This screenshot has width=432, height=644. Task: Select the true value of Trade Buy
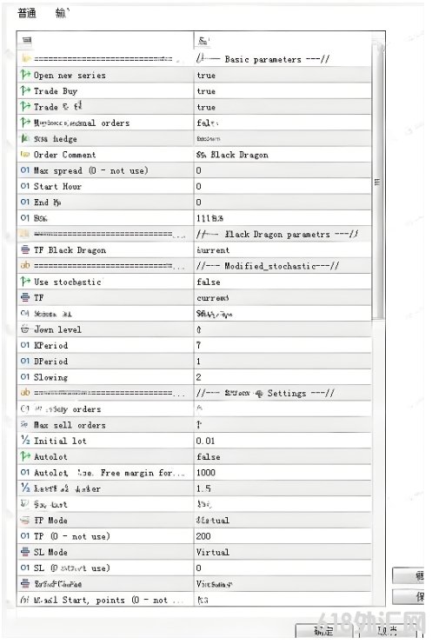coord(206,91)
